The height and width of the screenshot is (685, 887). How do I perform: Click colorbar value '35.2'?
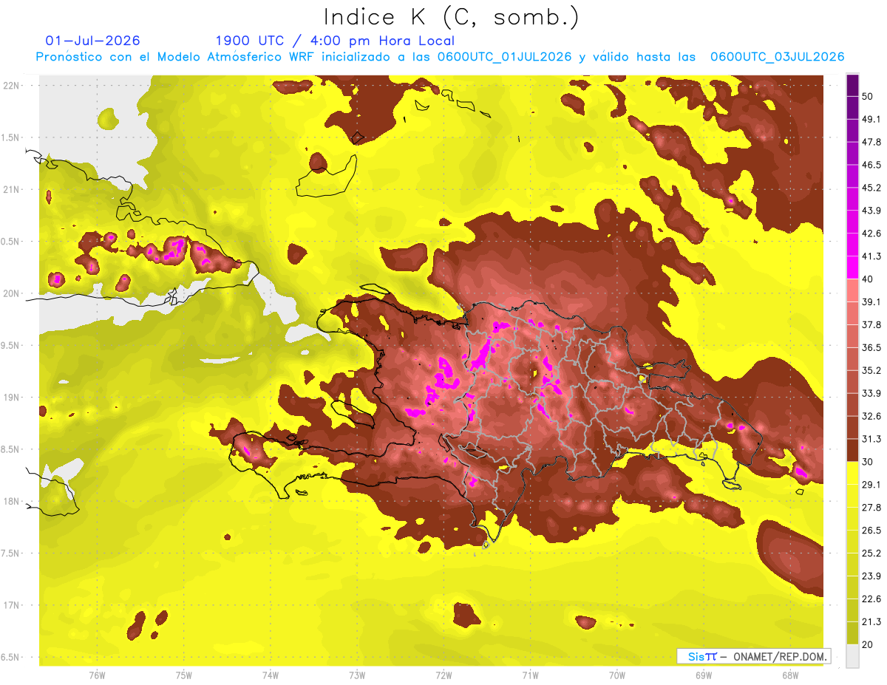(x=871, y=370)
